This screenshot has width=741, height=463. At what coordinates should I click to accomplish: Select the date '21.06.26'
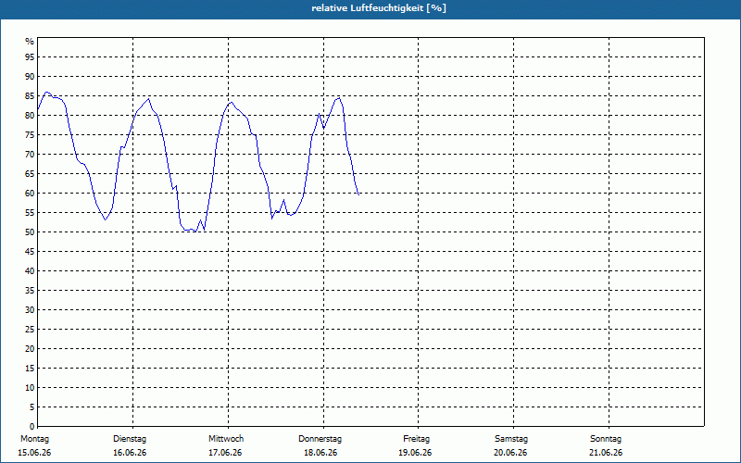click(x=606, y=453)
